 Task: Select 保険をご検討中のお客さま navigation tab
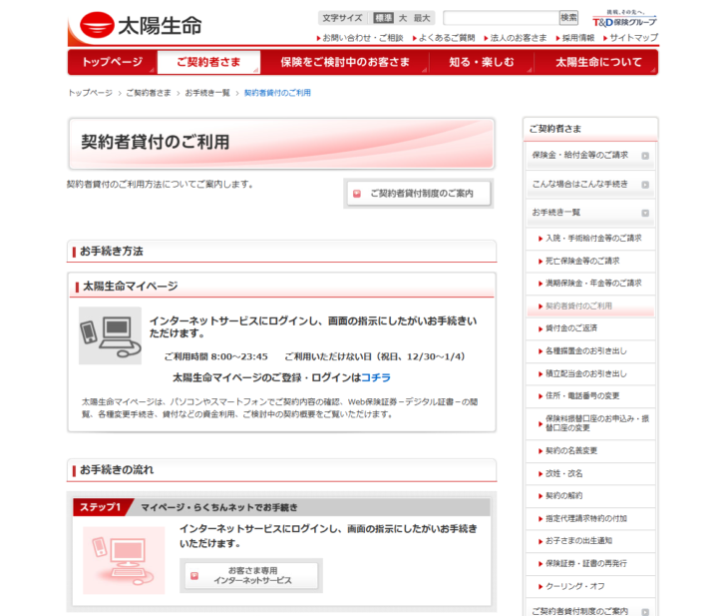345,62
